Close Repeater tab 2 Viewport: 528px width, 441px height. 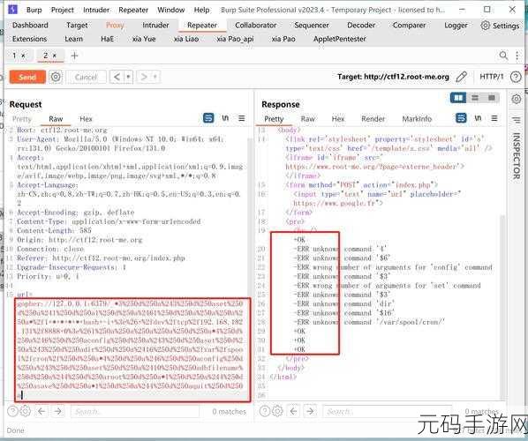[x=55, y=56]
